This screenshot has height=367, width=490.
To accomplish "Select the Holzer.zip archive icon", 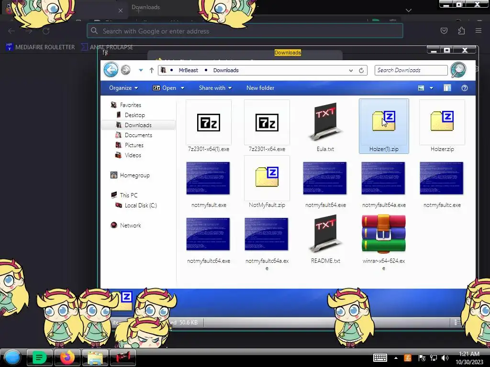I will [442, 121].
